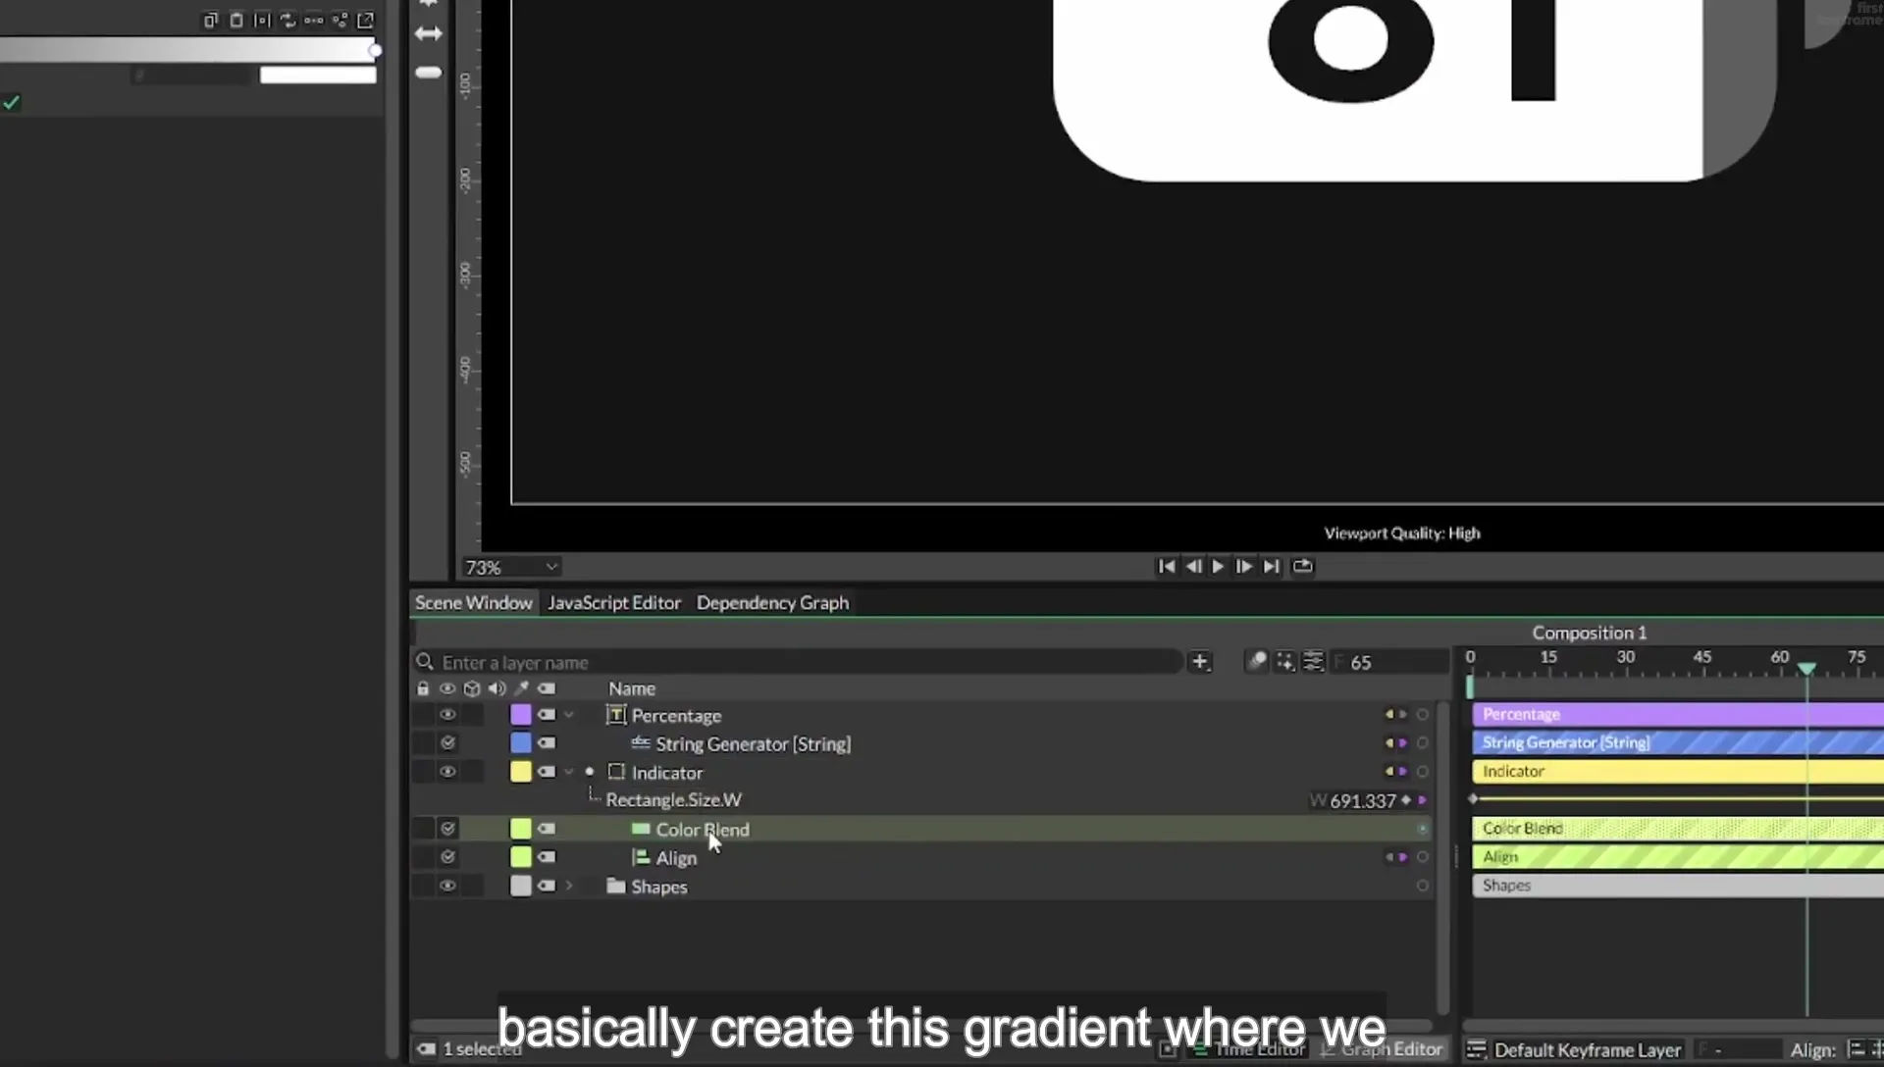Viewport: 1884px width, 1067px height.
Task: Toggle visibility of the Shapes layer
Action: [x=447, y=886]
